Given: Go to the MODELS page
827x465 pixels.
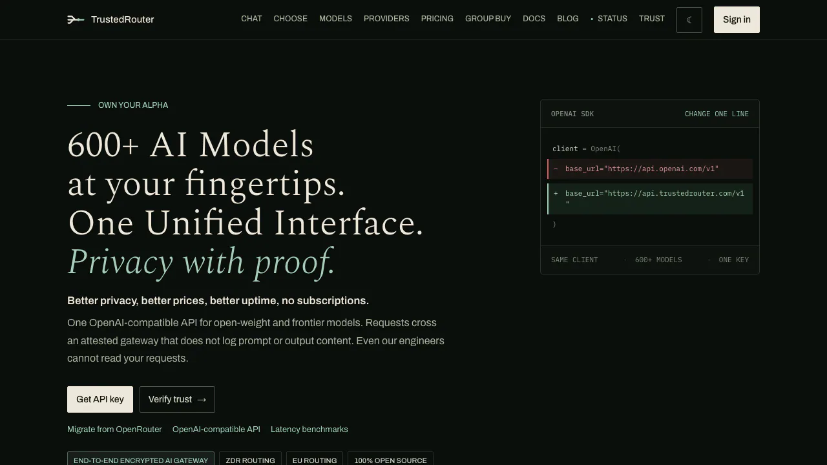Looking at the screenshot, I should [x=335, y=19].
